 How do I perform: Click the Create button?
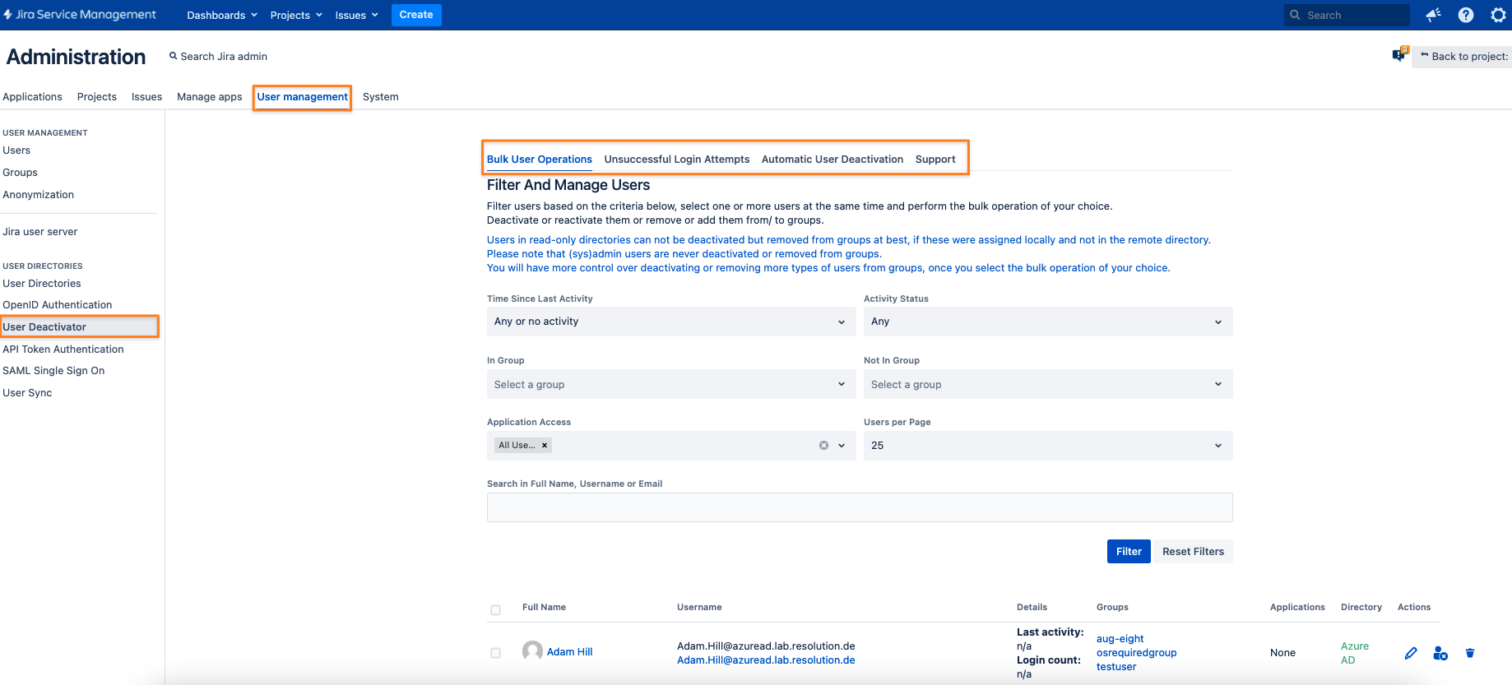[416, 15]
